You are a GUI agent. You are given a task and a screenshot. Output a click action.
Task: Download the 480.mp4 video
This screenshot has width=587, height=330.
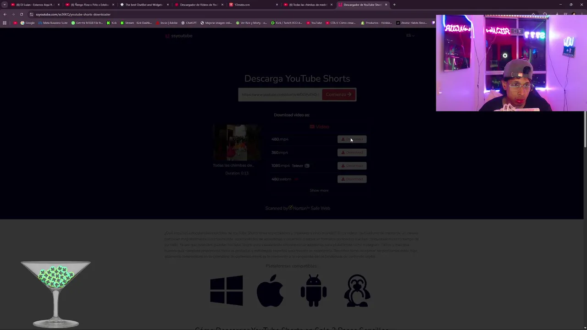coord(352,139)
